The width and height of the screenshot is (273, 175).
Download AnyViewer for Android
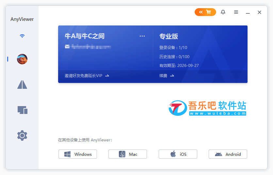point(228,154)
